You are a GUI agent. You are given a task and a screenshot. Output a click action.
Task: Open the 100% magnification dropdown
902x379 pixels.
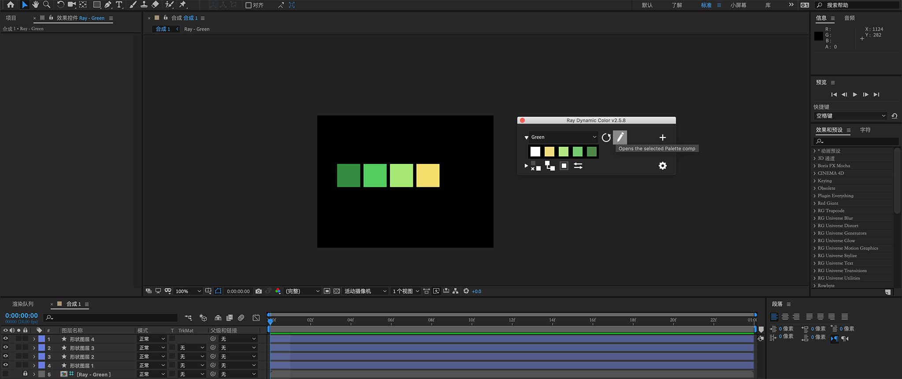[188, 291]
